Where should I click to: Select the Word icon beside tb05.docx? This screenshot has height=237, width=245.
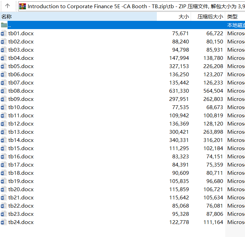click(x=4, y=66)
